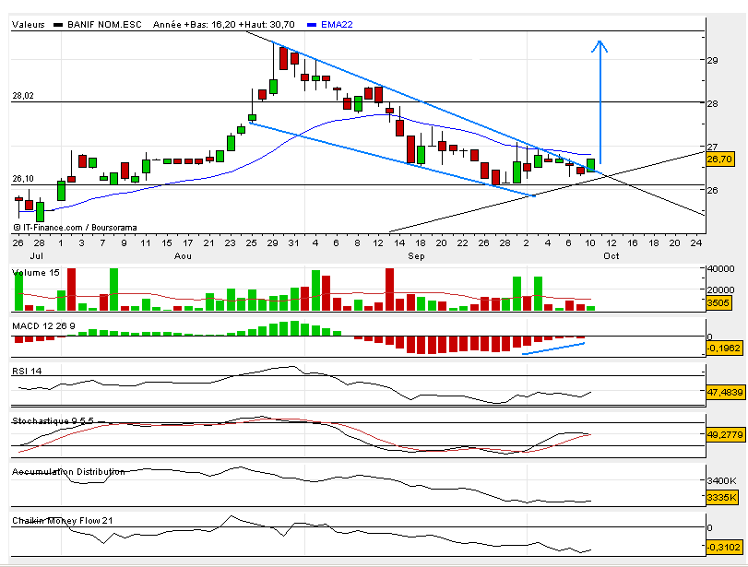Click the Oct month label
This screenshot has height=567, width=748.
611,255
